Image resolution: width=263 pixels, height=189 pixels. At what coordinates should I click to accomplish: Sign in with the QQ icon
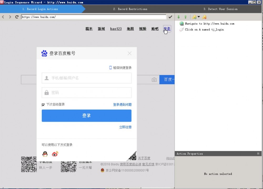pyautogui.click(x=45, y=154)
